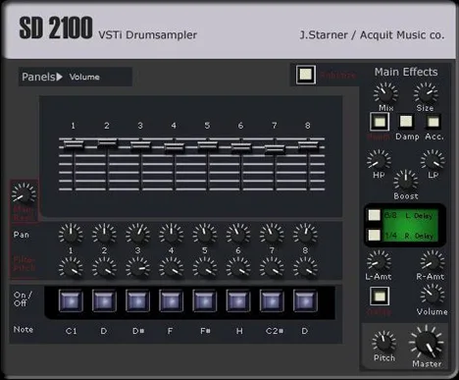Image resolution: width=459 pixels, height=380 pixels.
Task: Click the C1 note label
Action: tap(71, 331)
